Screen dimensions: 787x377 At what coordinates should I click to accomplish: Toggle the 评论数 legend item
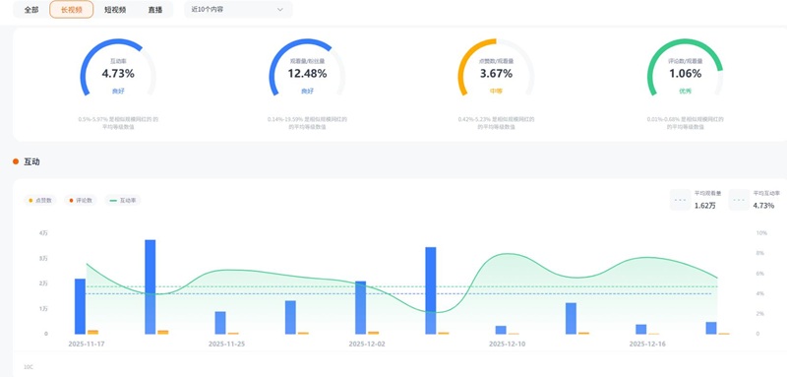click(81, 200)
